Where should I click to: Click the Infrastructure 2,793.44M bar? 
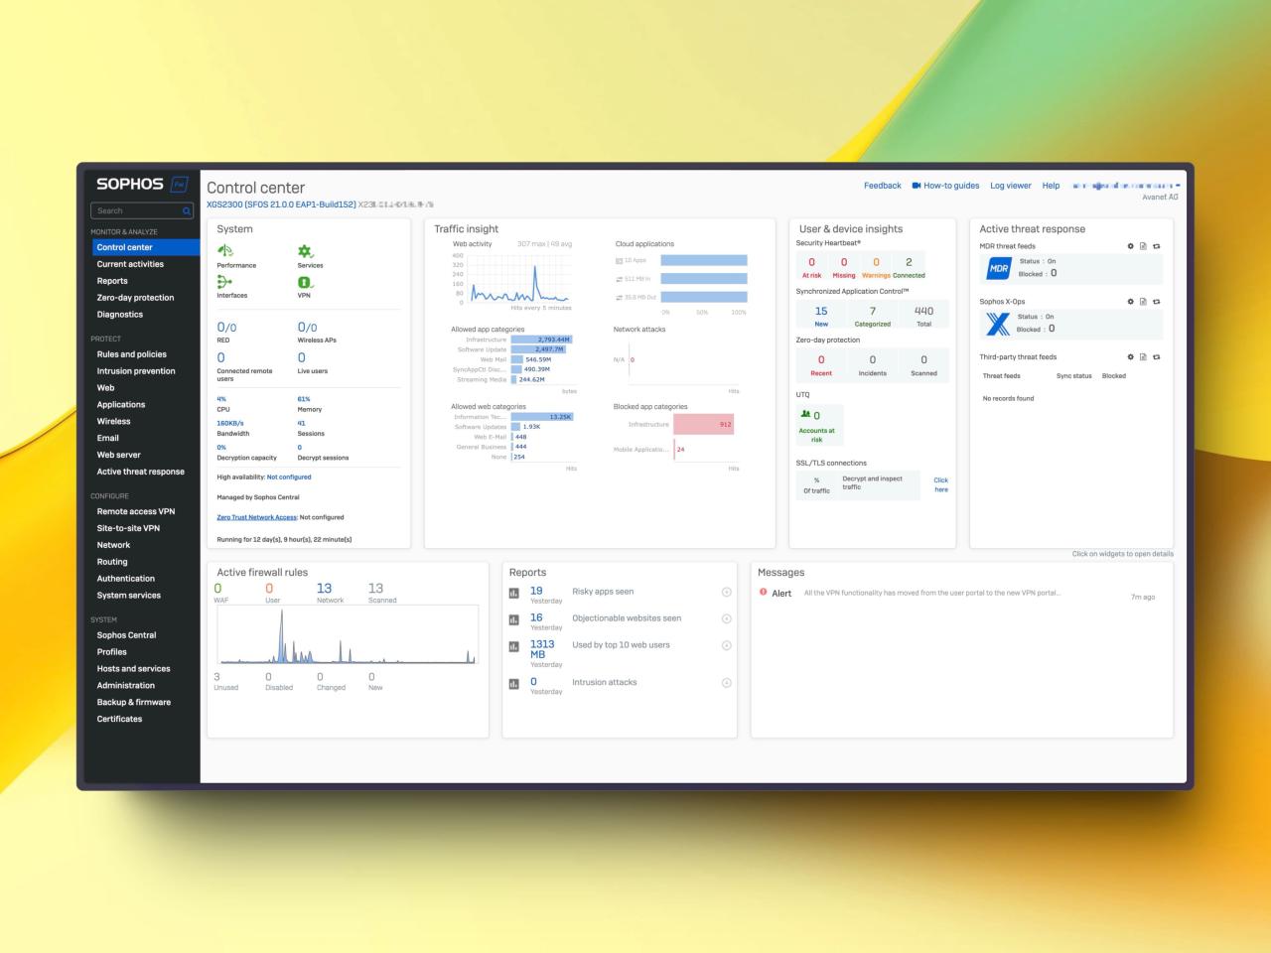click(541, 340)
